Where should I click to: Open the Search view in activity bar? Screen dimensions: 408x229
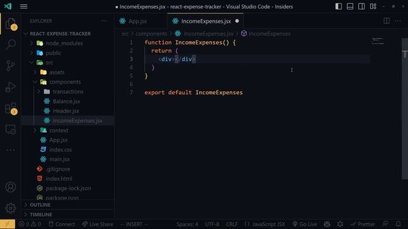10,44
